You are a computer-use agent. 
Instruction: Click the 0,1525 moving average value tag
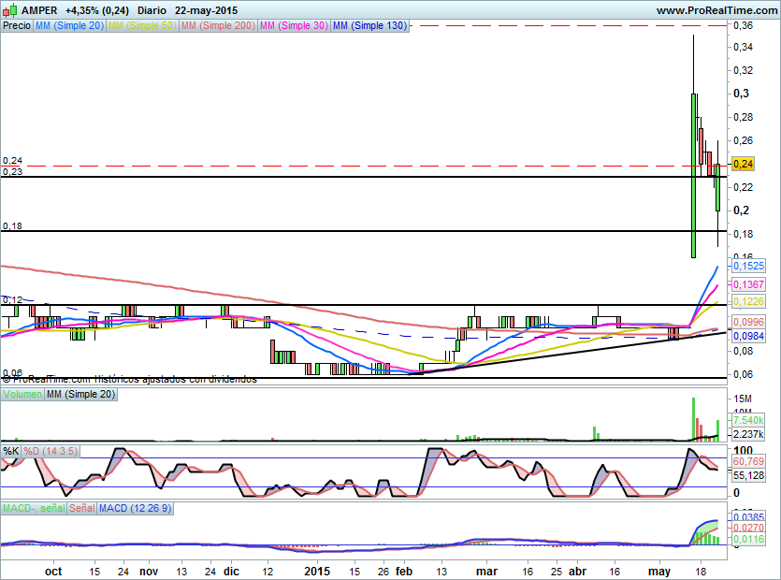(747, 267)
